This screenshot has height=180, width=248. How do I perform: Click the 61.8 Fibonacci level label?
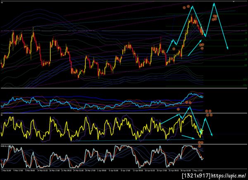pyautogui.click(x=245, y=45)
